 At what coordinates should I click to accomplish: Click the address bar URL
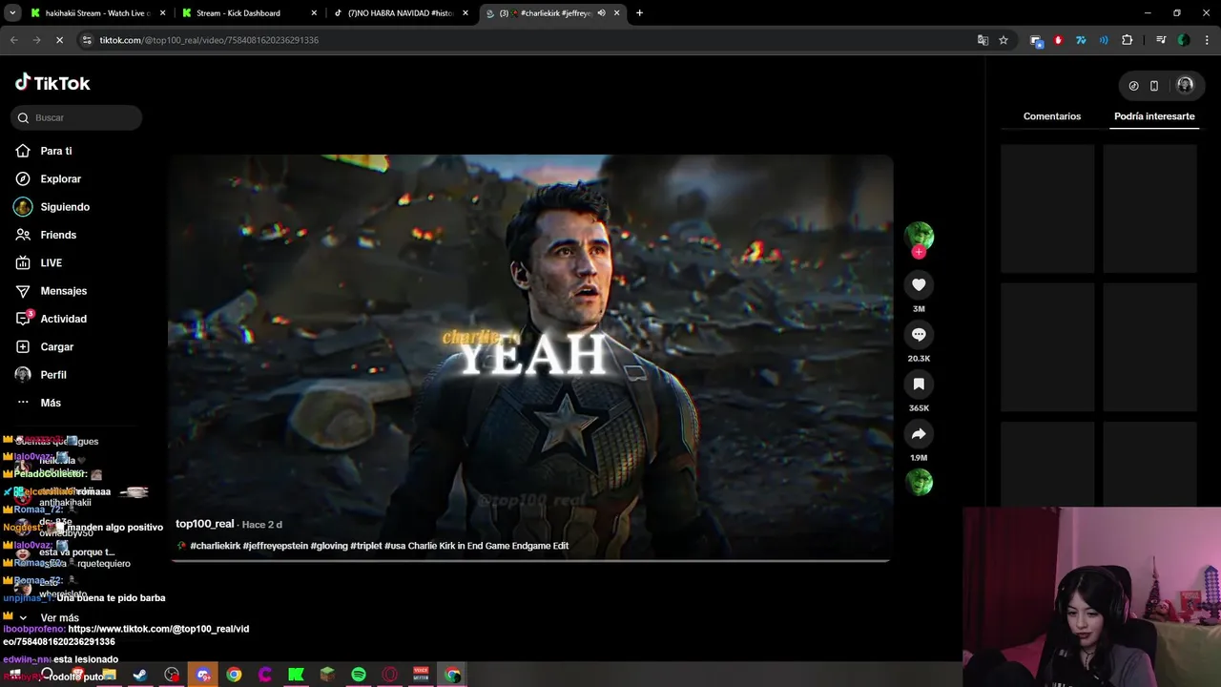pos(209,40)
